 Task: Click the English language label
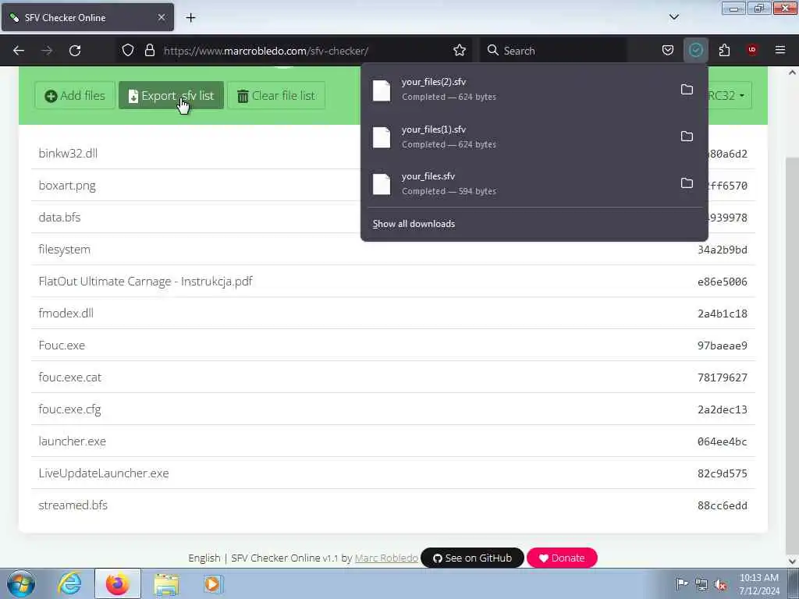tap(204, 558)
